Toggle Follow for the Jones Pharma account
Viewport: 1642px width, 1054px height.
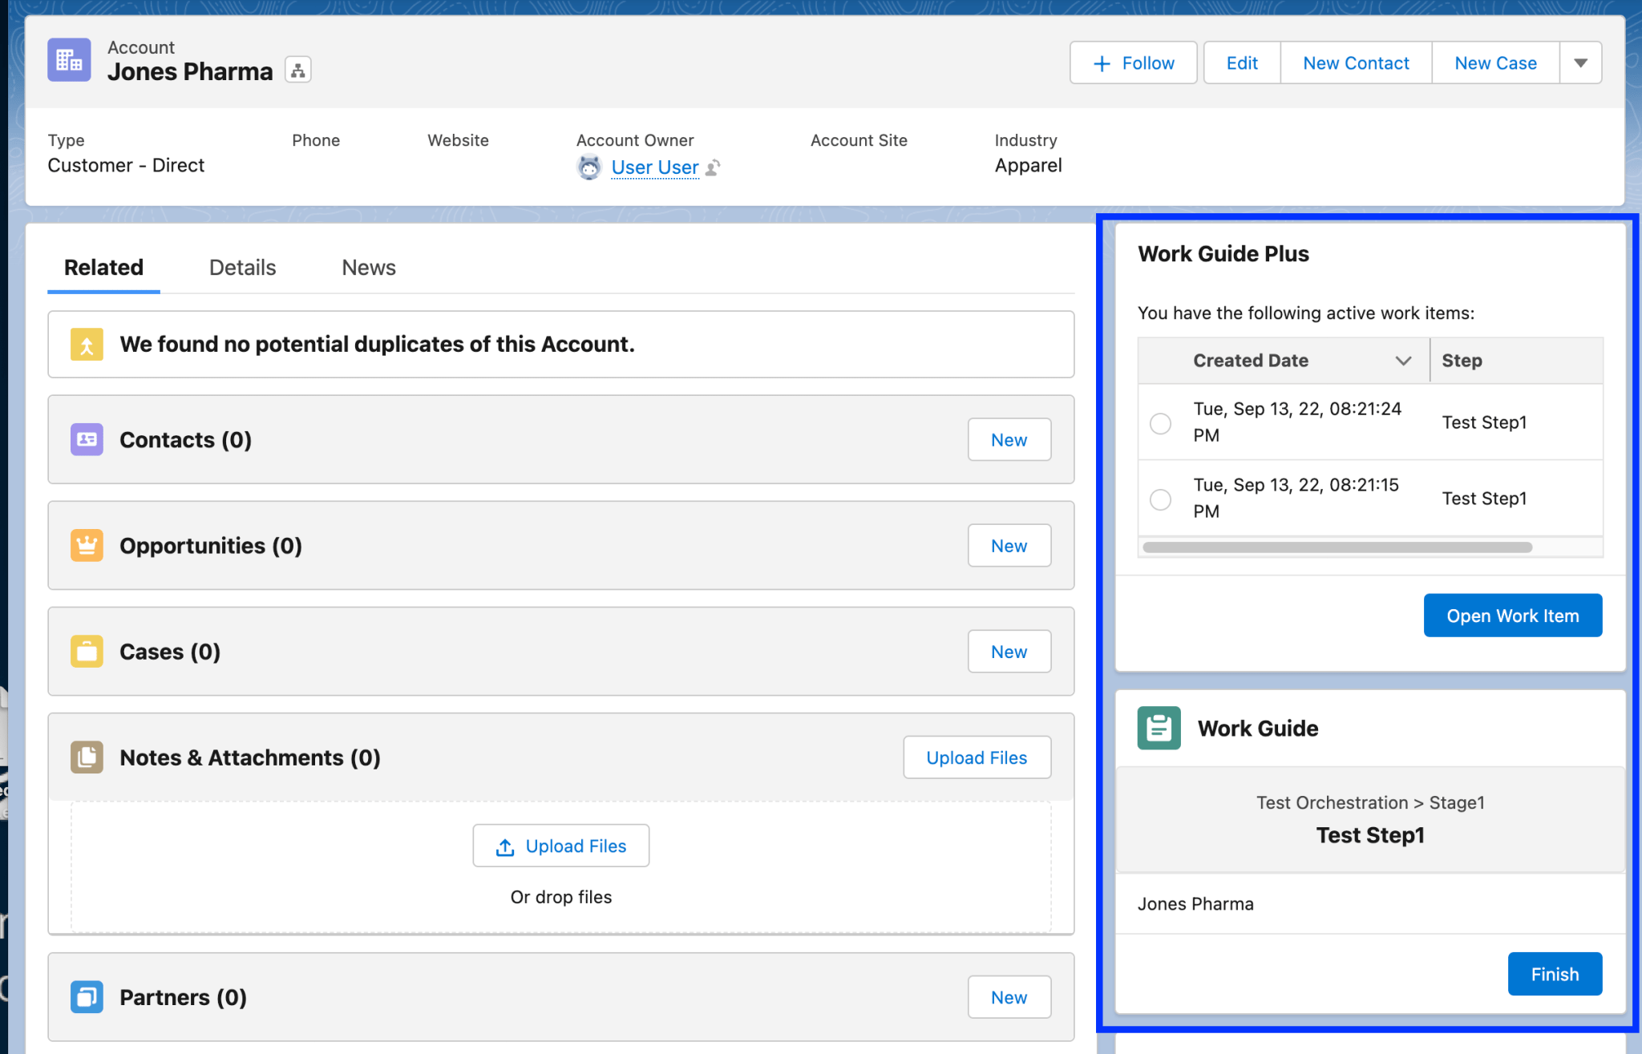pos(1133,62)
